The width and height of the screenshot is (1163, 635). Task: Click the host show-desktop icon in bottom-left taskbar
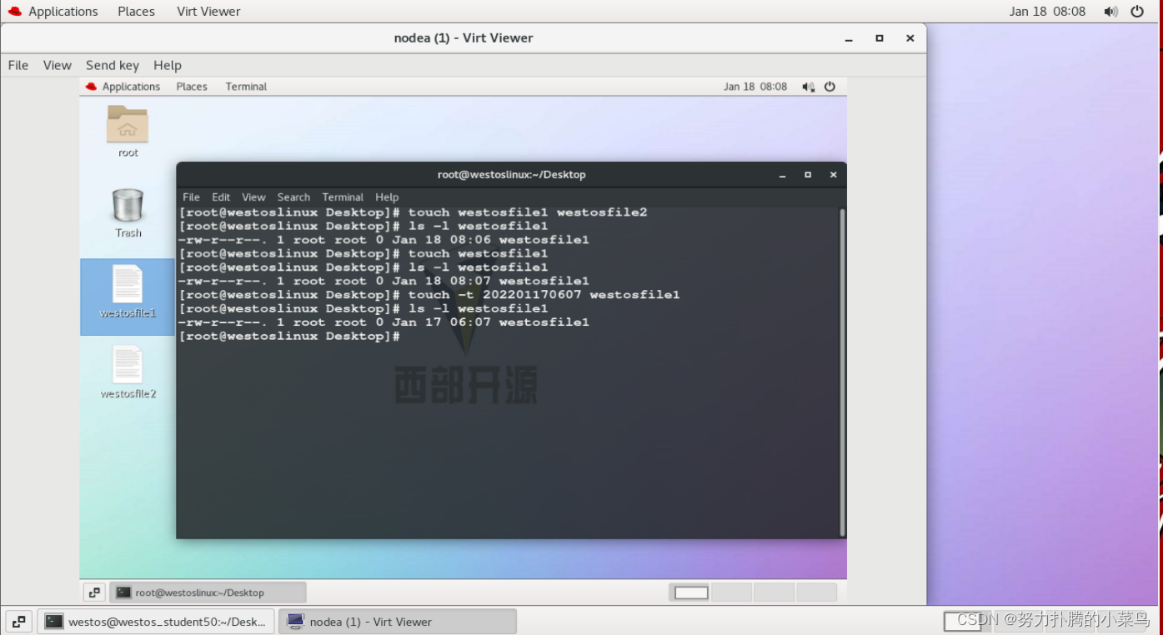pos(18,622)
